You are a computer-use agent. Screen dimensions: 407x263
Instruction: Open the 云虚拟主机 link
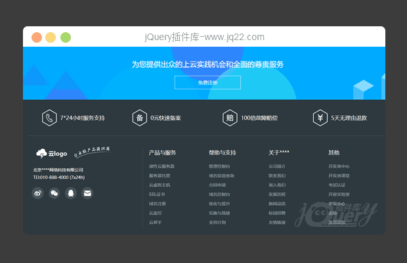[160, 185]
